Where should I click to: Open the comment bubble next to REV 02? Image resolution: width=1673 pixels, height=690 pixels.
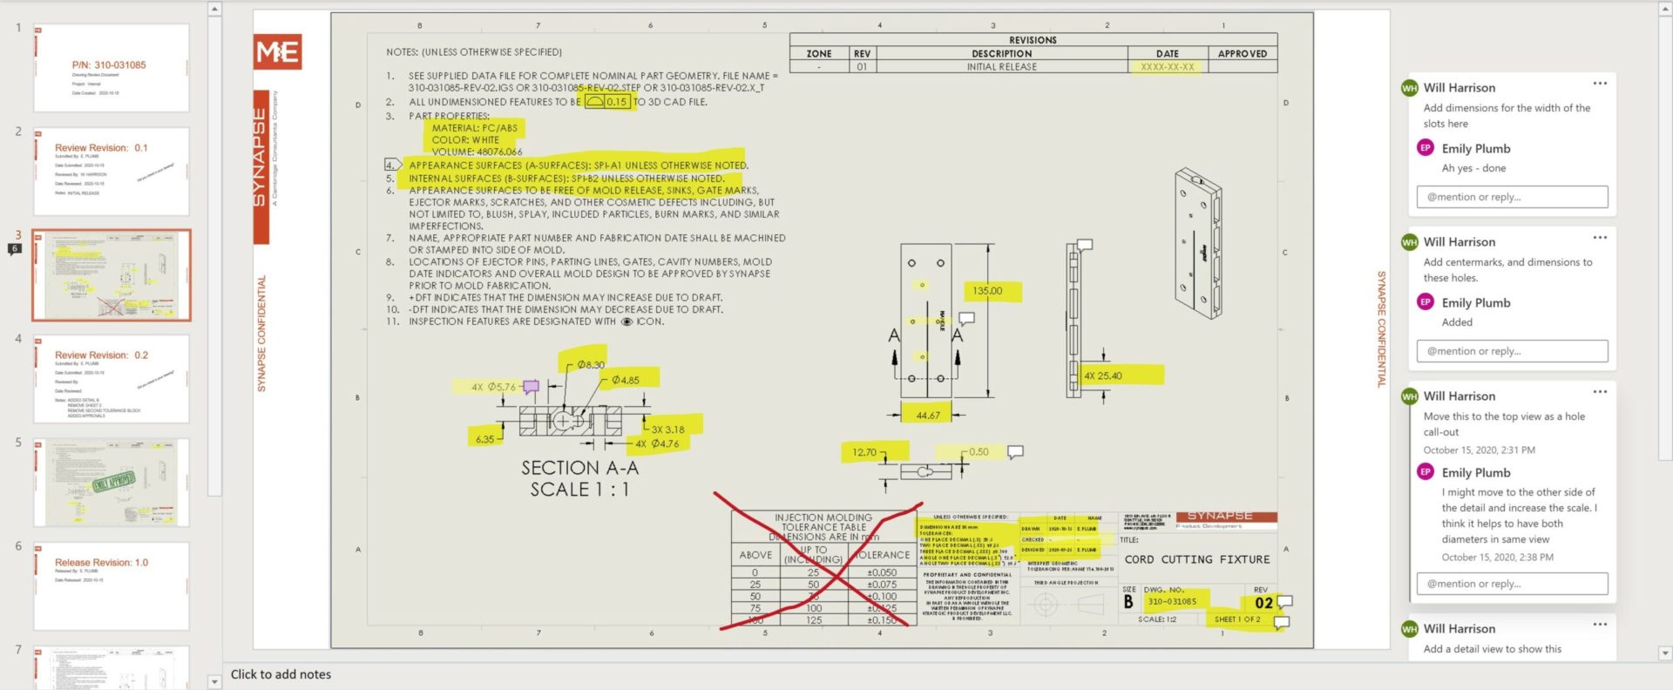(x=1284, y=602)
